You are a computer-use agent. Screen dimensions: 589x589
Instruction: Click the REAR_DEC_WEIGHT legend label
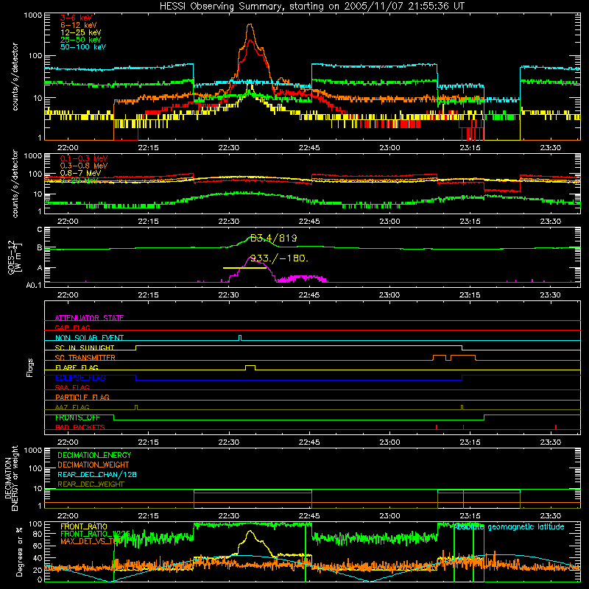coord(91,484)
